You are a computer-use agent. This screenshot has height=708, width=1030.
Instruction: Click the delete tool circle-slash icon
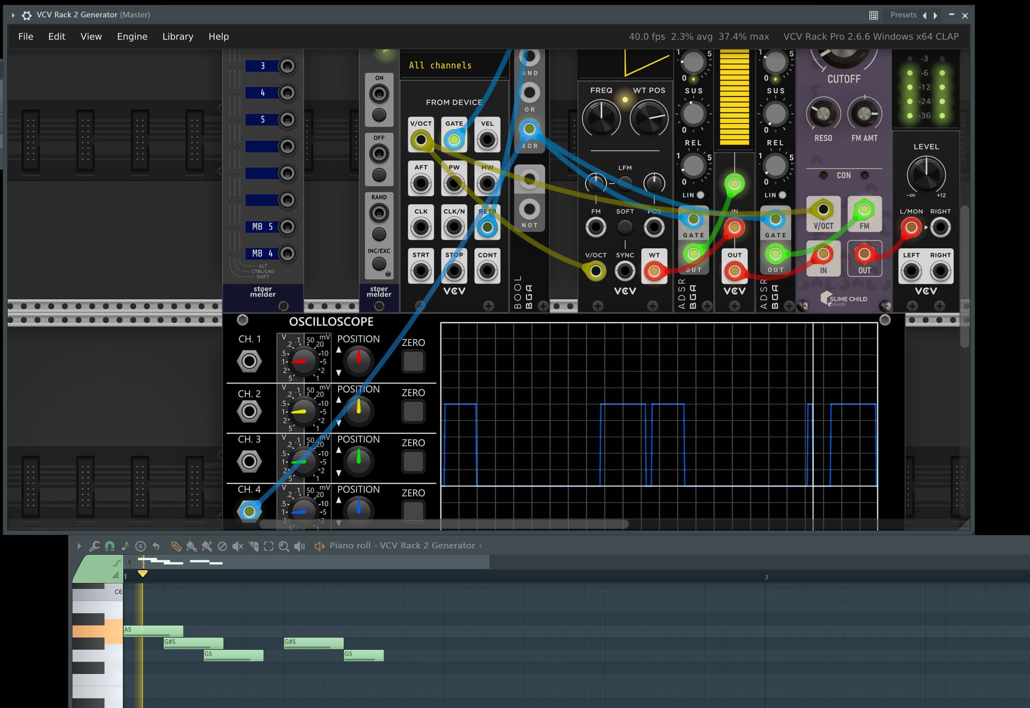point(222,546)
